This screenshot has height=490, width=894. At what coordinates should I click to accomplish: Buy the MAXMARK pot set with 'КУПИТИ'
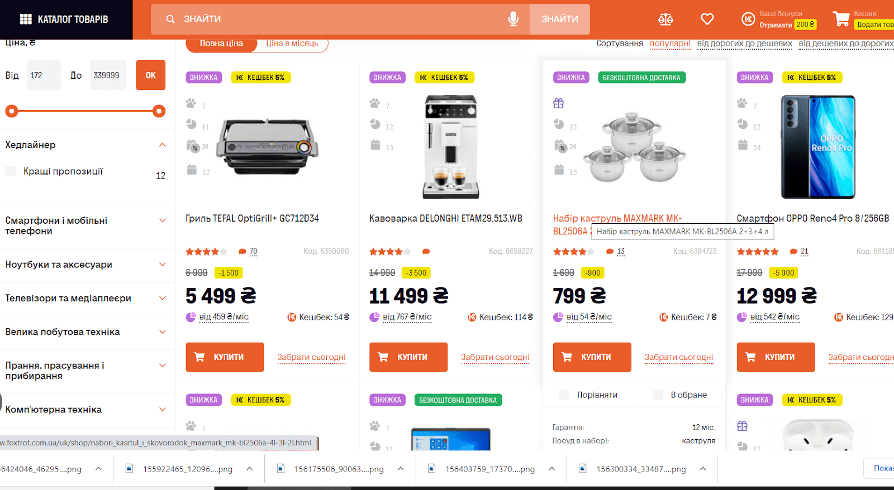click(592, 357)
